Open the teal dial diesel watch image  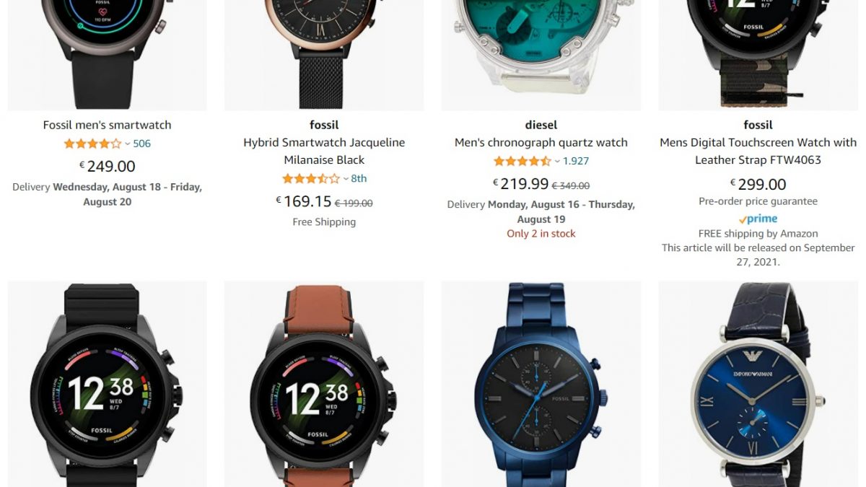click(x=541, y=55)
